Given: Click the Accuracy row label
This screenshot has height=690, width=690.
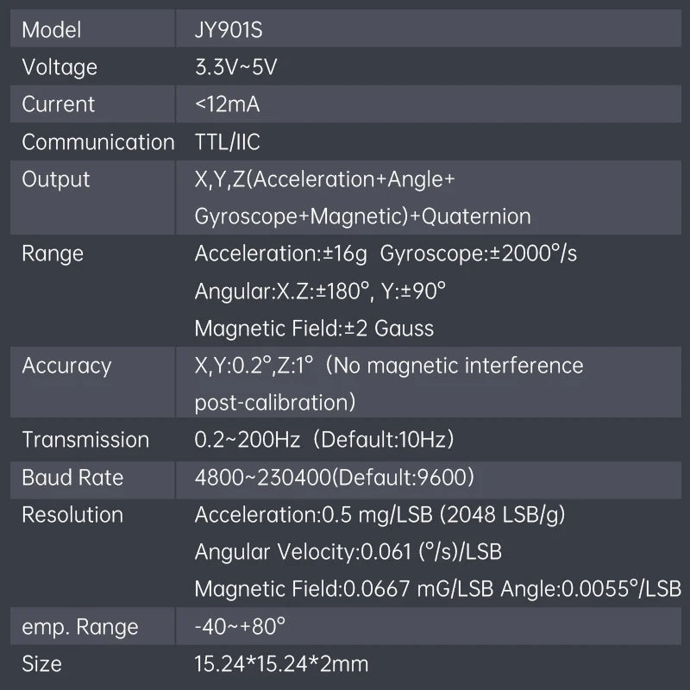Looking at the screenshot, I should (x=66, y=366).
